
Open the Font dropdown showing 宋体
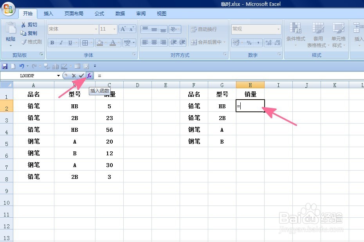pos(96,29)
